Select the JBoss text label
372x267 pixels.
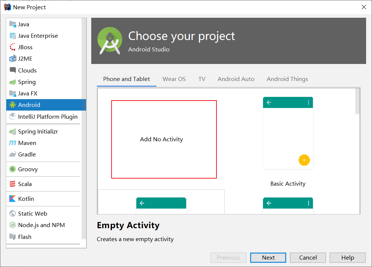(x=25, y=47)
